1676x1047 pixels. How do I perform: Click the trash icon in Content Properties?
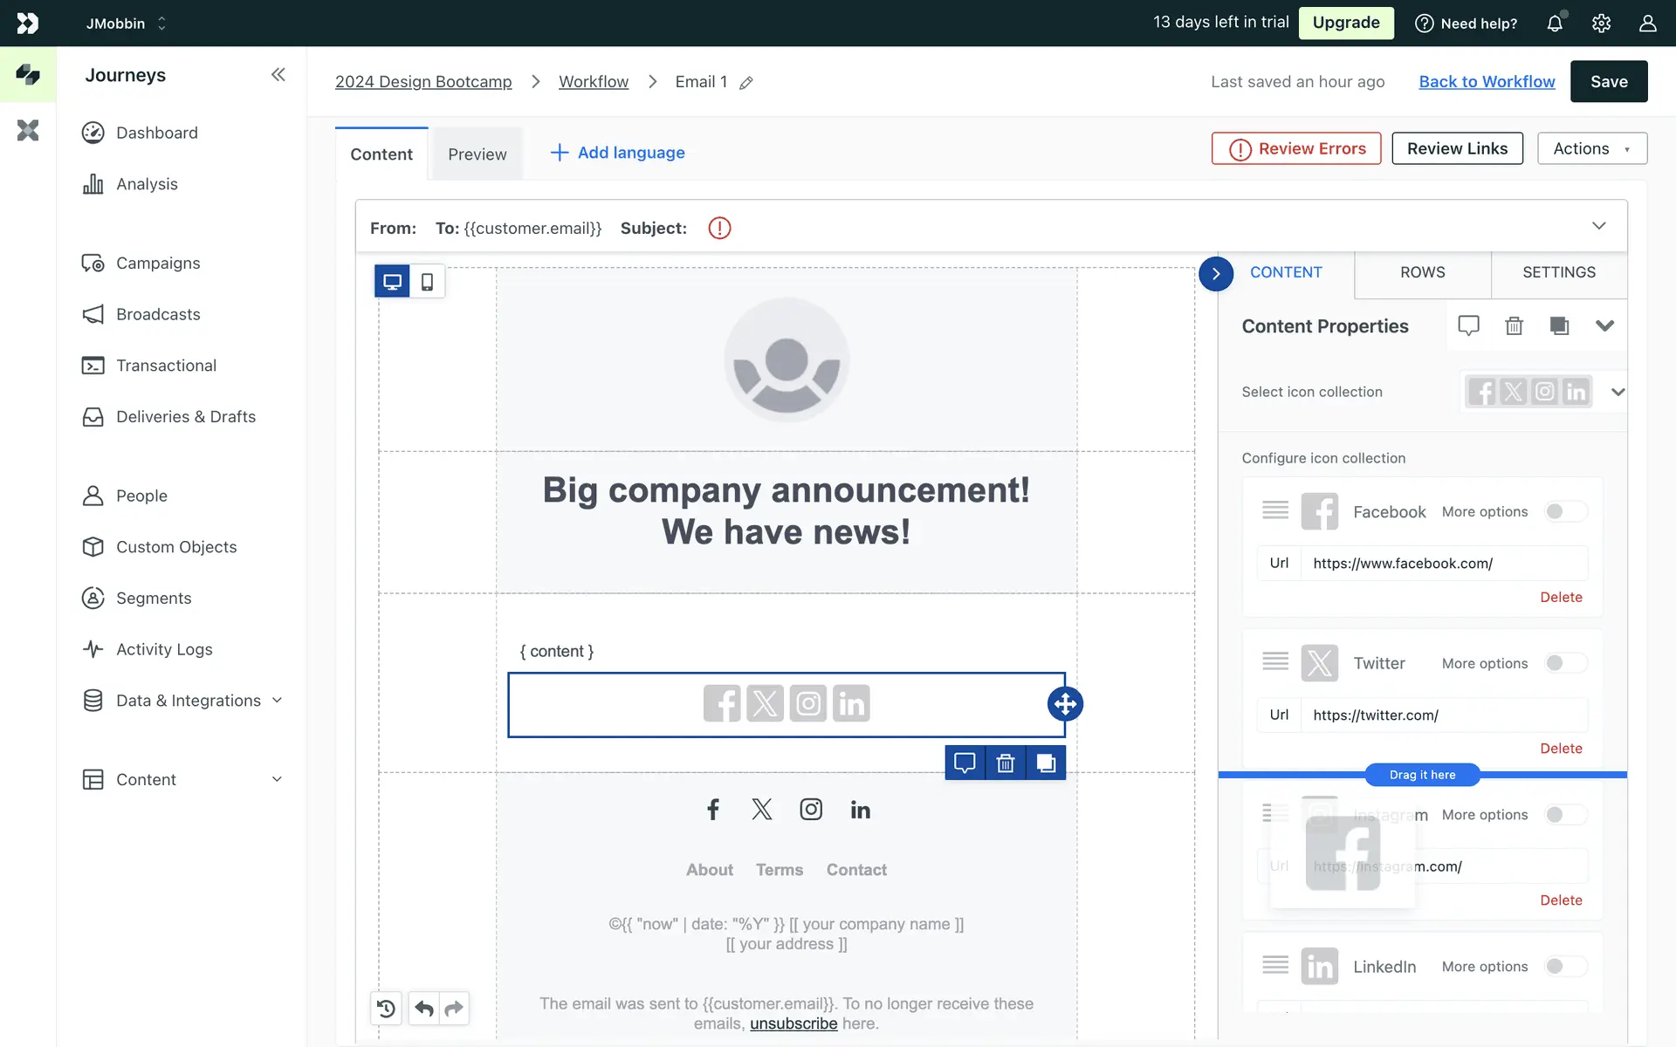[1514, 325]
